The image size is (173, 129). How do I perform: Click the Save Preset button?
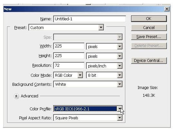(149, 37)
